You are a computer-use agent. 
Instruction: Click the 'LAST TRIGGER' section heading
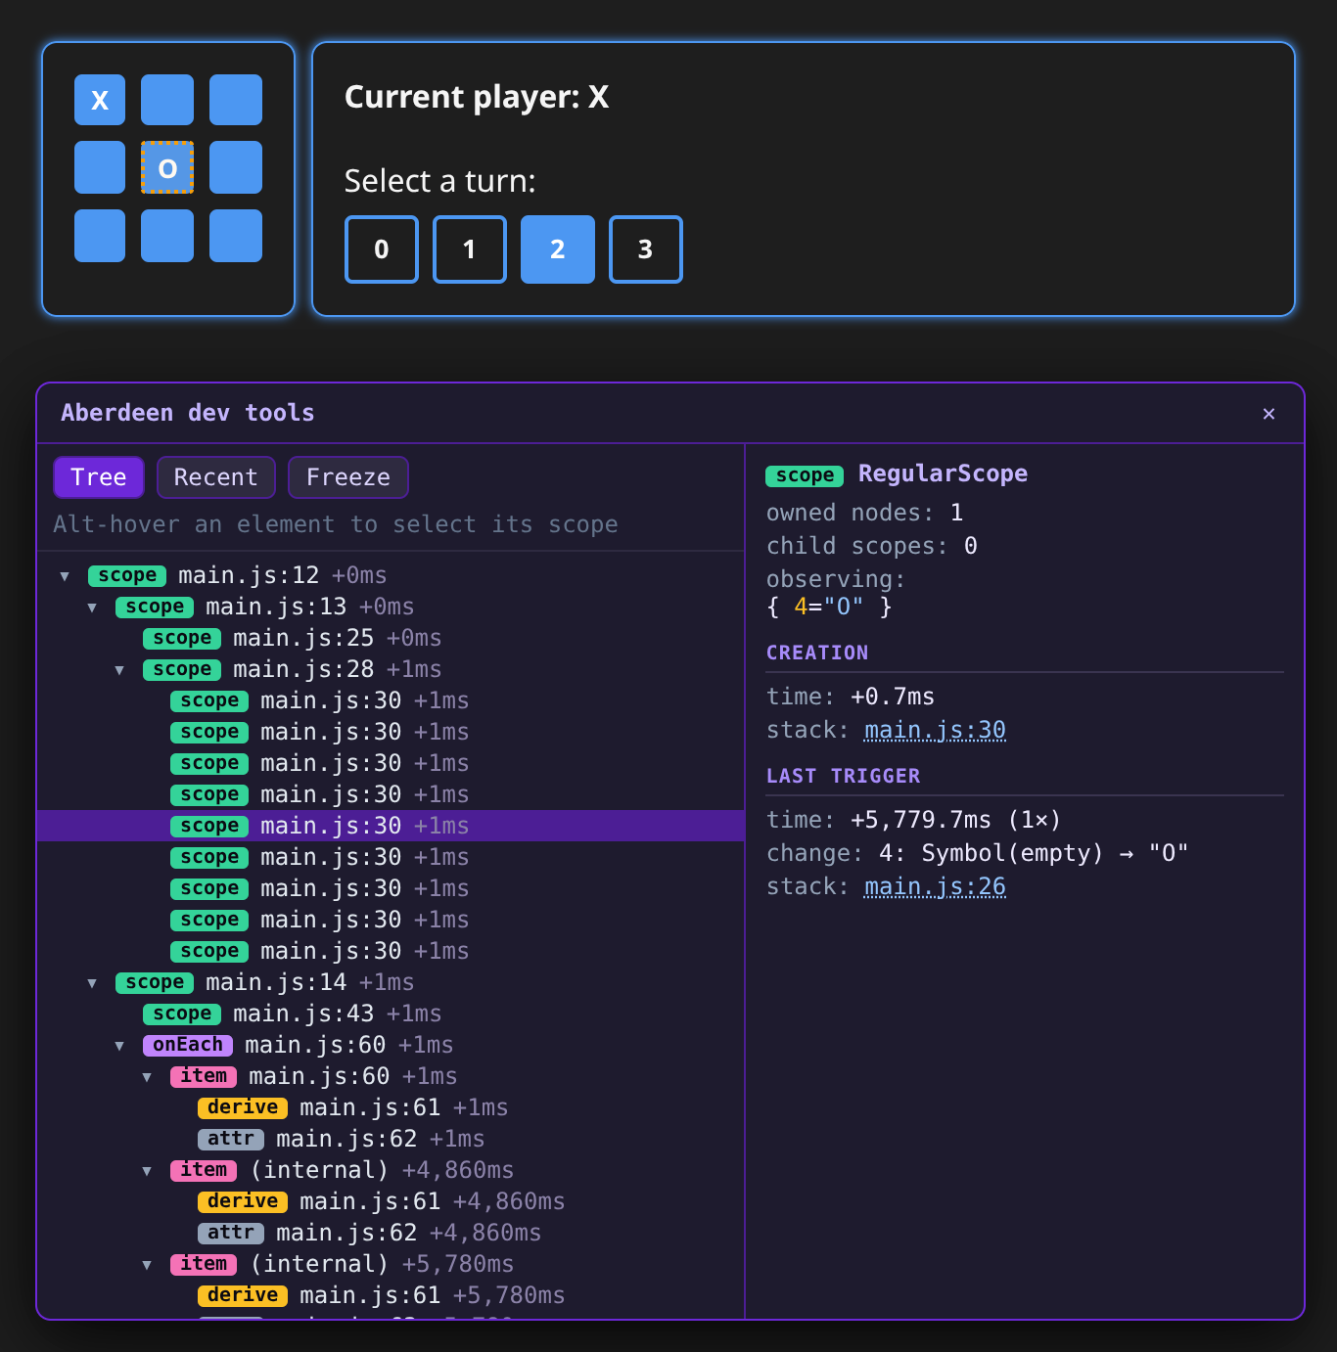pyautogui.click(x=843, y=776)
